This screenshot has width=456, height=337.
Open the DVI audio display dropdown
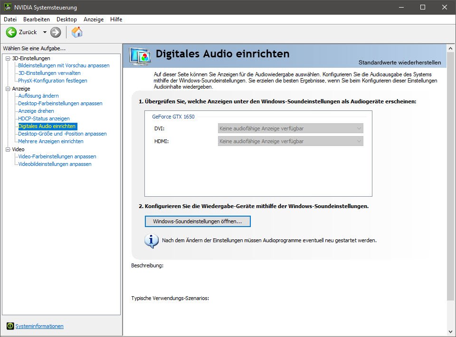[x=291, y=128]
